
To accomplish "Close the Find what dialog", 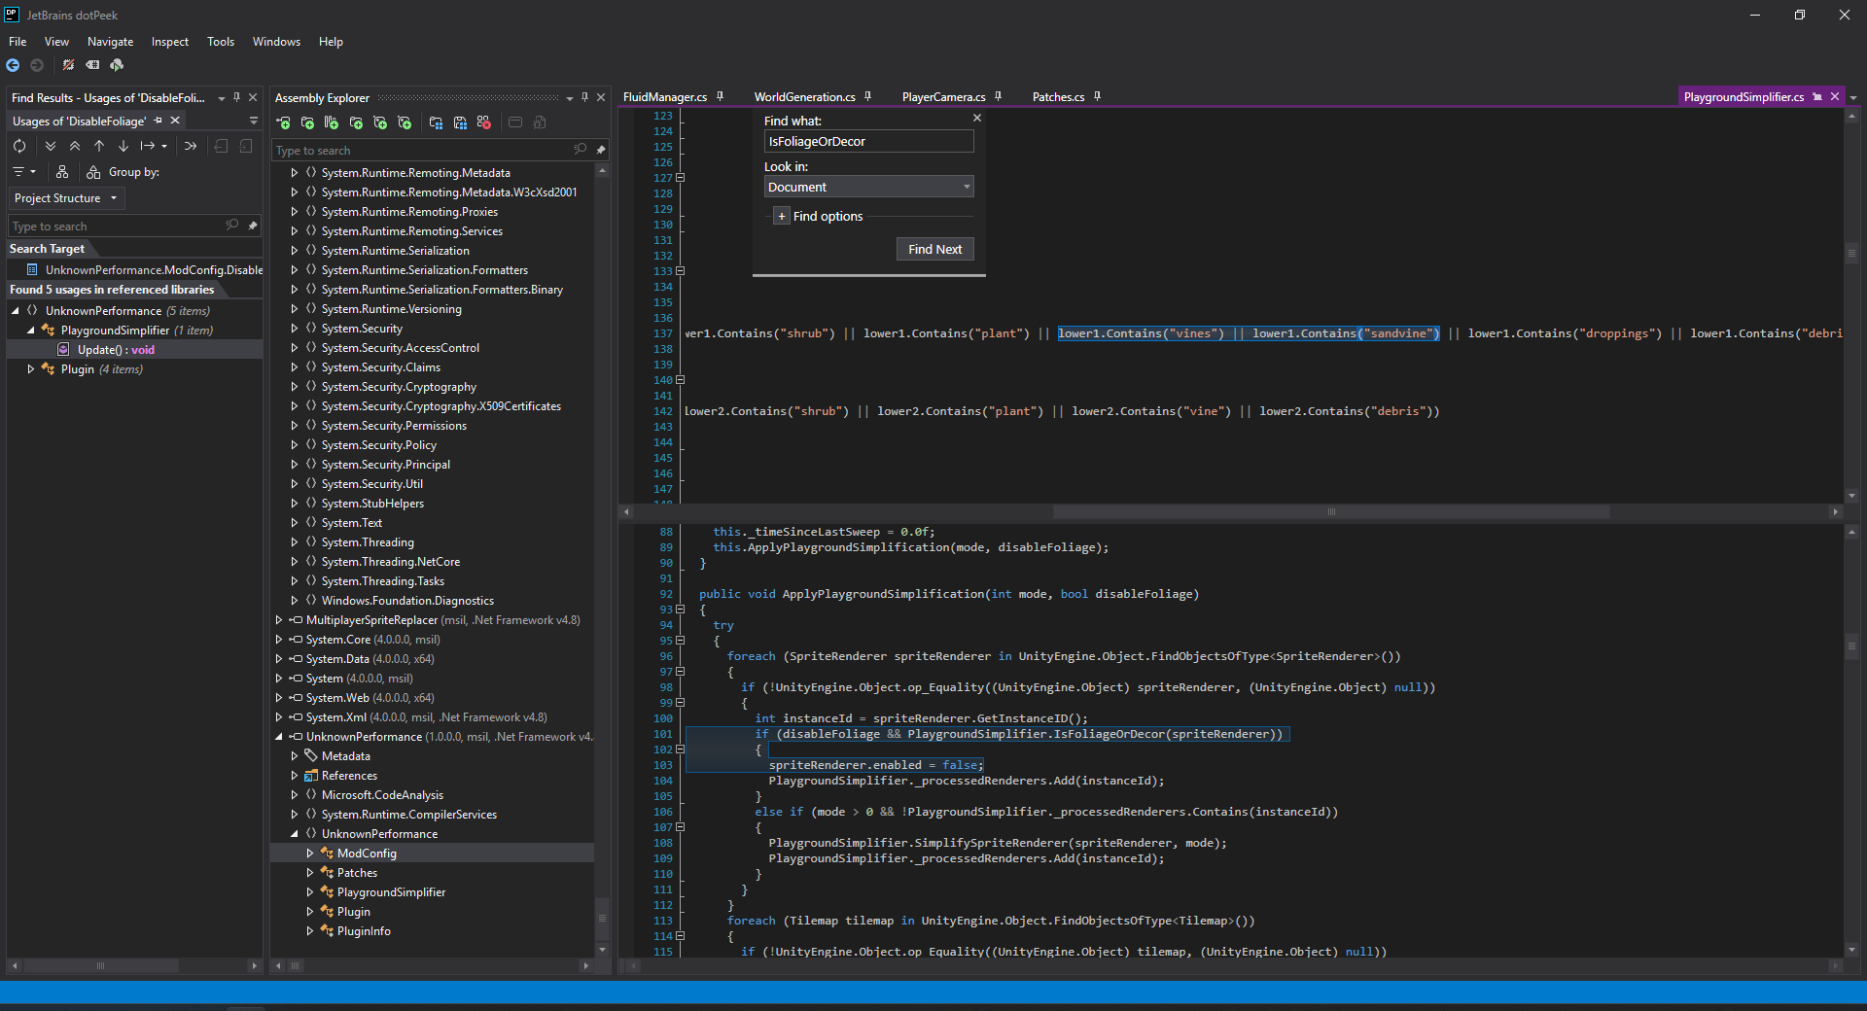I will [x=977, y=118].
